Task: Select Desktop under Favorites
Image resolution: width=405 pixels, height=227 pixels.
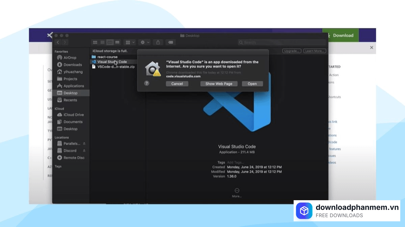Action: 71,93
